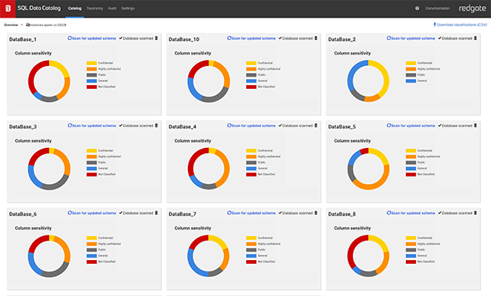Delete DataBase_1 using its trash icon
Viewport: 491px width, 296px height.
pyautogui.click(x=157, y=38)
